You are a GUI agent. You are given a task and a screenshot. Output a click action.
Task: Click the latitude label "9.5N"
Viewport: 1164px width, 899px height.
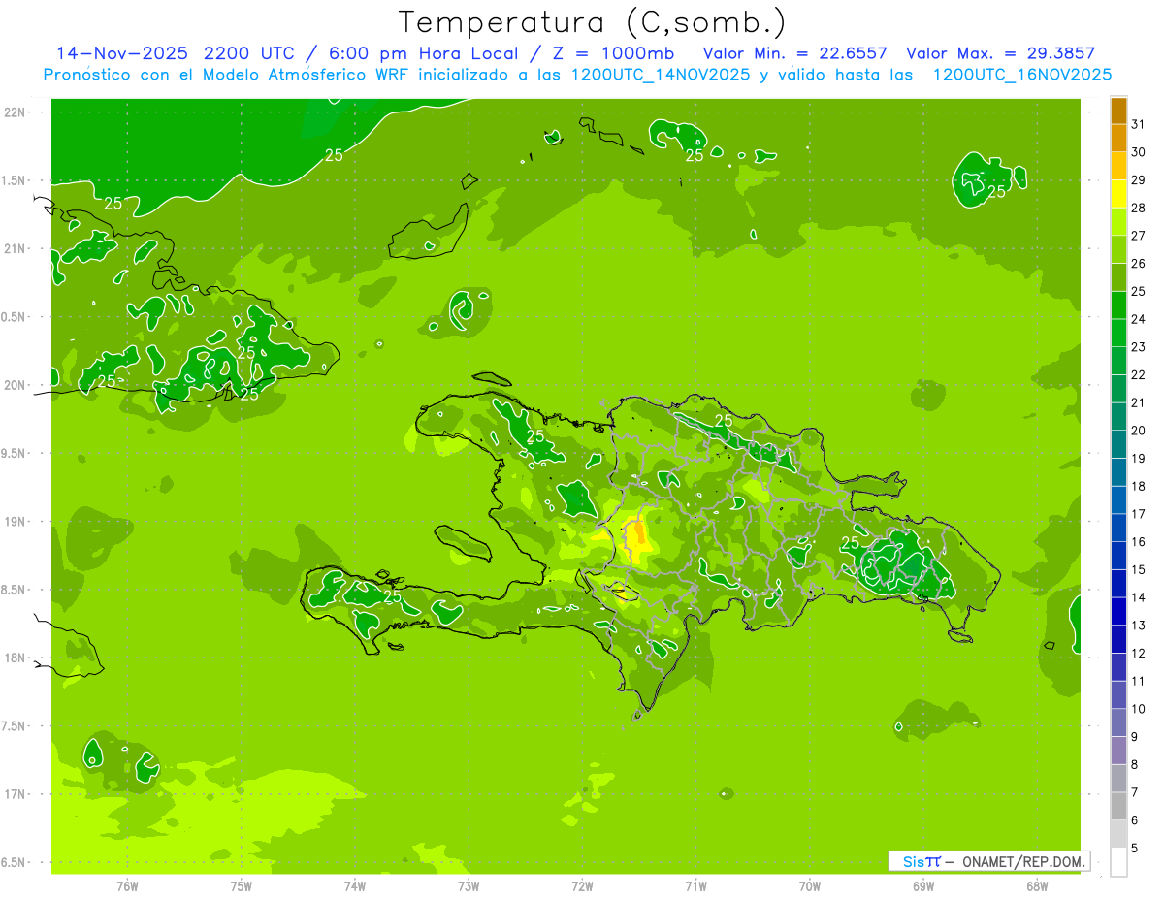click(14, 454)
